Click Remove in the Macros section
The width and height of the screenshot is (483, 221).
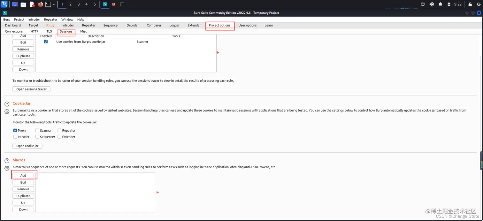pos(23,189)
